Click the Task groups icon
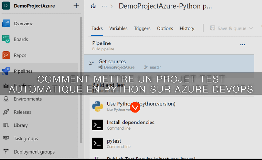 point(6,138)
